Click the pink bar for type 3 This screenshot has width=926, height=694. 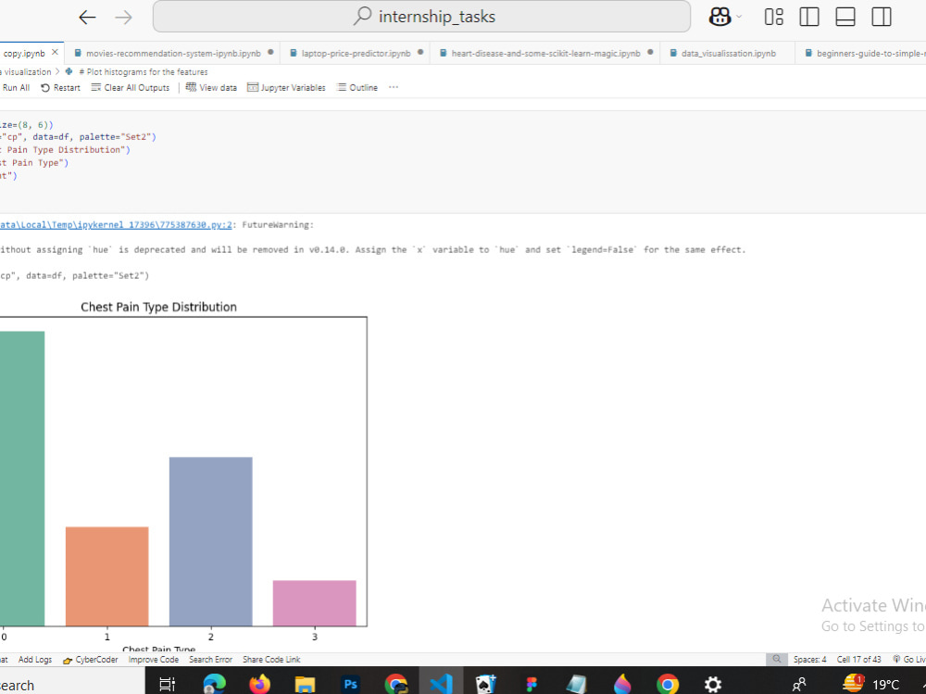[315, 603]
